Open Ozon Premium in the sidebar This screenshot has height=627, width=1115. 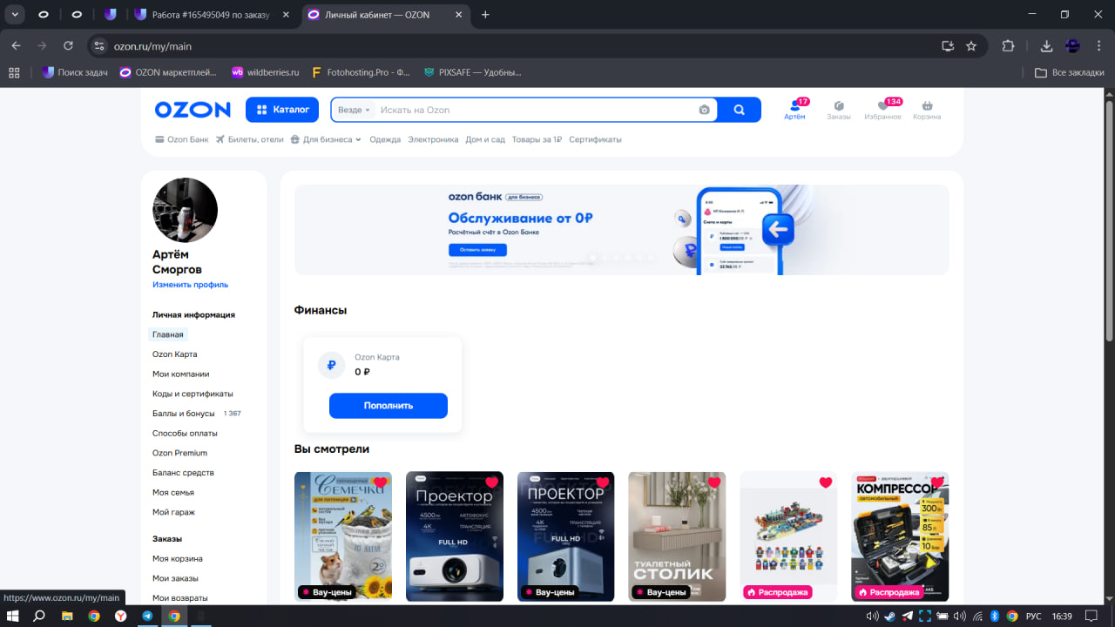pyautogui.click(x=179, y=453)
